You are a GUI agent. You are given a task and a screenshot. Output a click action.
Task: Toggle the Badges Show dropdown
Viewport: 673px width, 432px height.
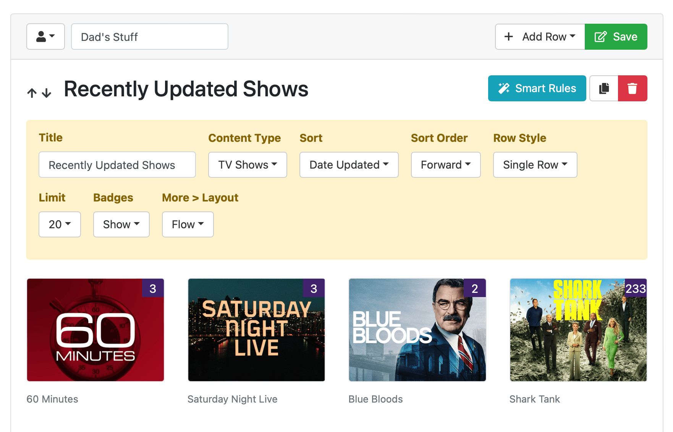[121, 224]
